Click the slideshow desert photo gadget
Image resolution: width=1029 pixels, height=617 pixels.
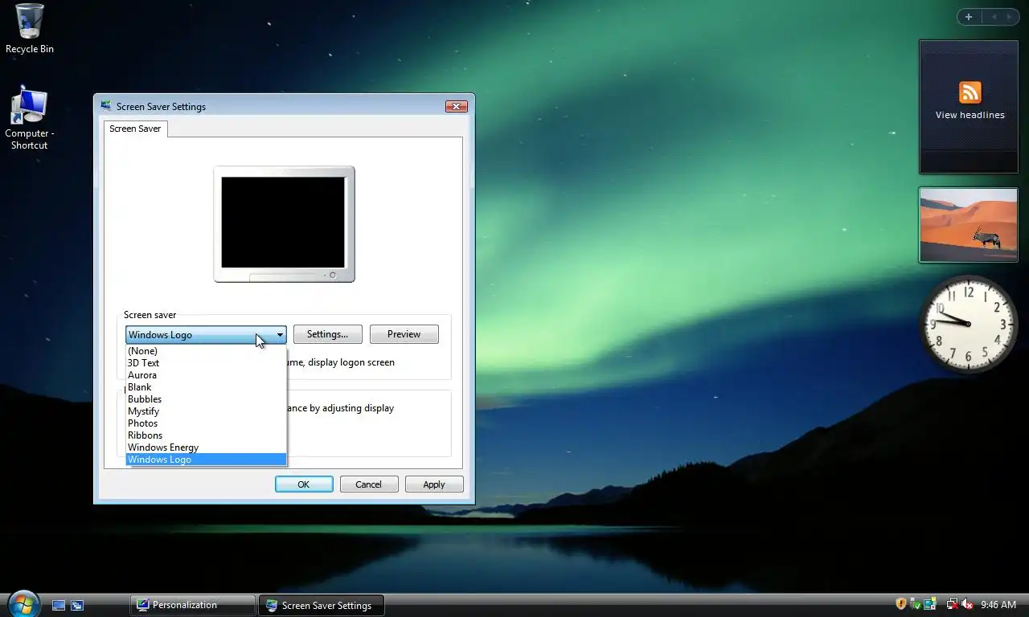coord(968,226)
